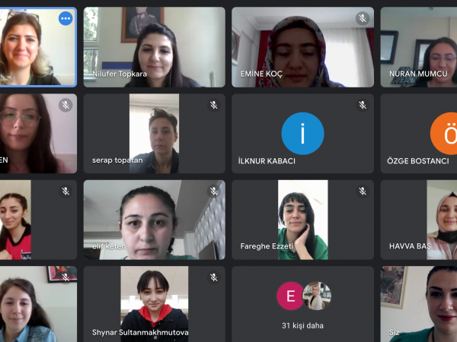Click the Fareghe Ezzeti name label
The height and width of the screenshot is (342, 457).
point(267,246)
